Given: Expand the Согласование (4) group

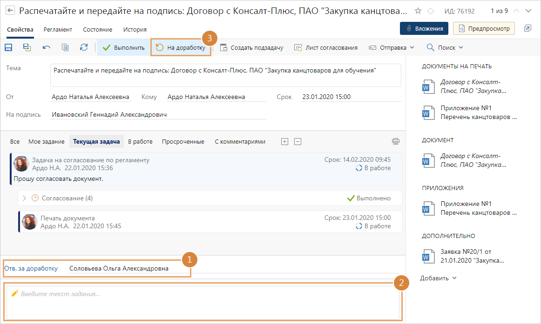Looking at the screenshot, I should [x=25, y=198].
